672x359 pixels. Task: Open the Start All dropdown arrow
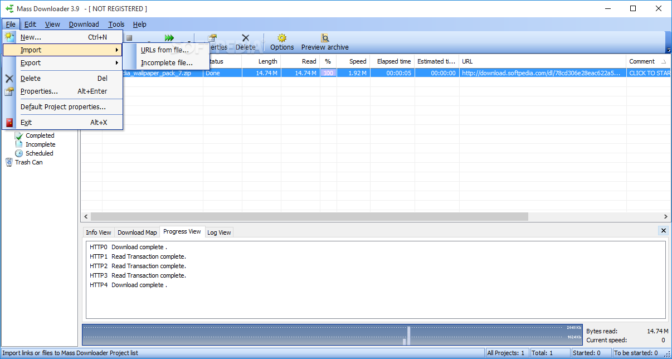click(189, 42)
